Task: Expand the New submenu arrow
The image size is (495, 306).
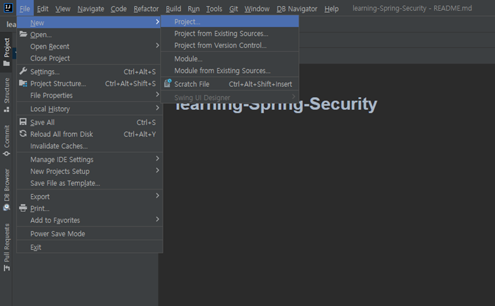Action: click(157, 22)
